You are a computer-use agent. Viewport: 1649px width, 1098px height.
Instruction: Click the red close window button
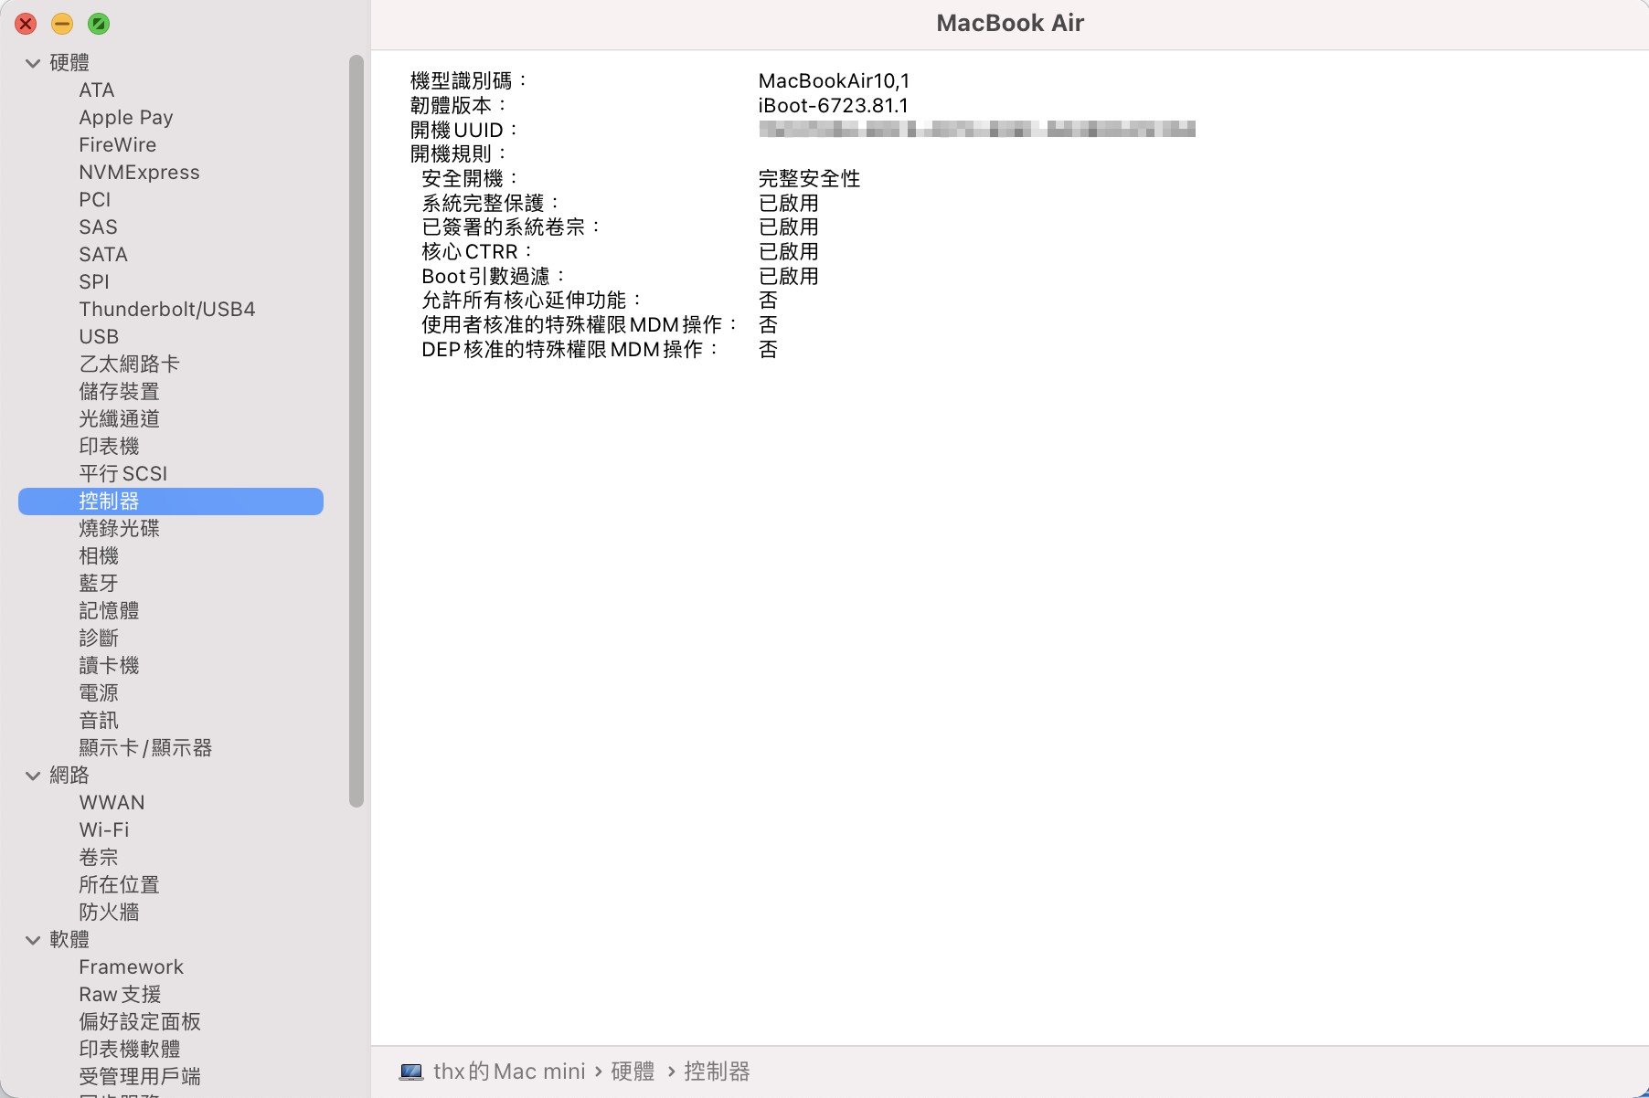pos(26,24)
